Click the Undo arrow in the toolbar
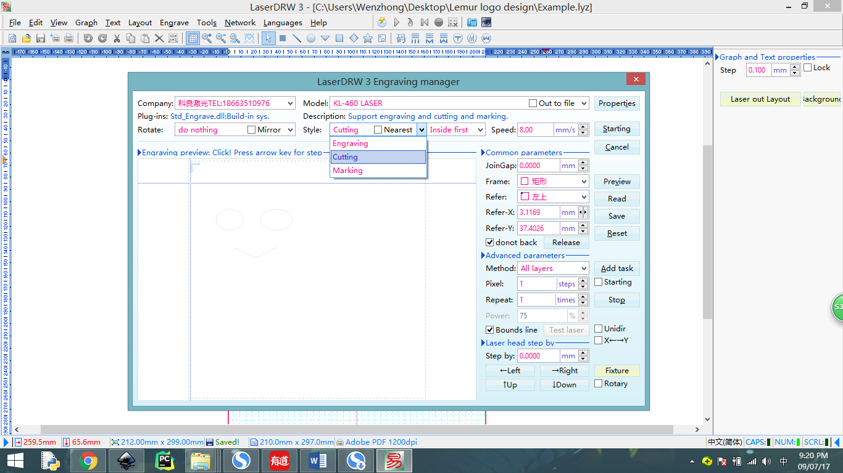Screen dimensions: 843x473 (x=88, y=38)
